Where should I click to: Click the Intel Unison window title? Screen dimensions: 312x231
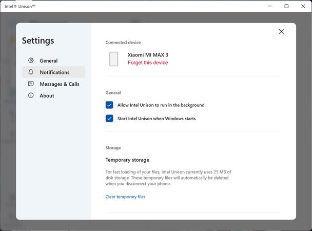[19, 6]
